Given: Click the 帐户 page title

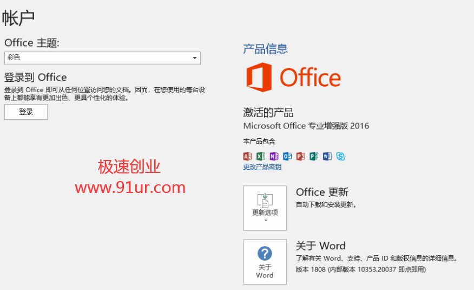Looking at the screenshot, I should [x=18, y=18].
